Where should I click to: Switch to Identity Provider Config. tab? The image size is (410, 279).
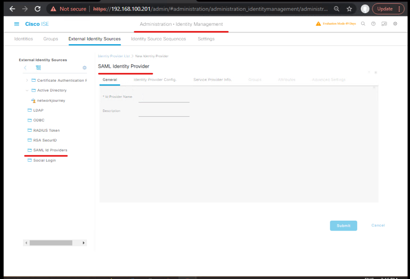click(x=155, y=80)
